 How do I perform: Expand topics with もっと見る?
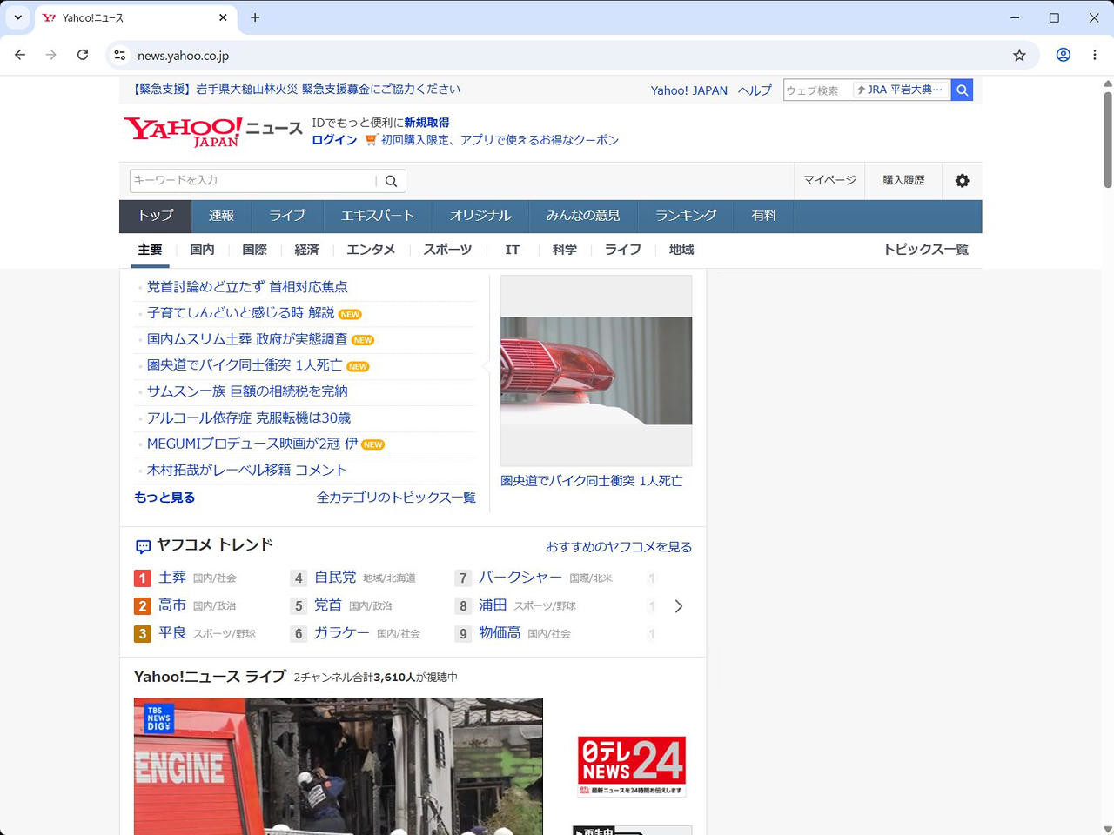164,498
